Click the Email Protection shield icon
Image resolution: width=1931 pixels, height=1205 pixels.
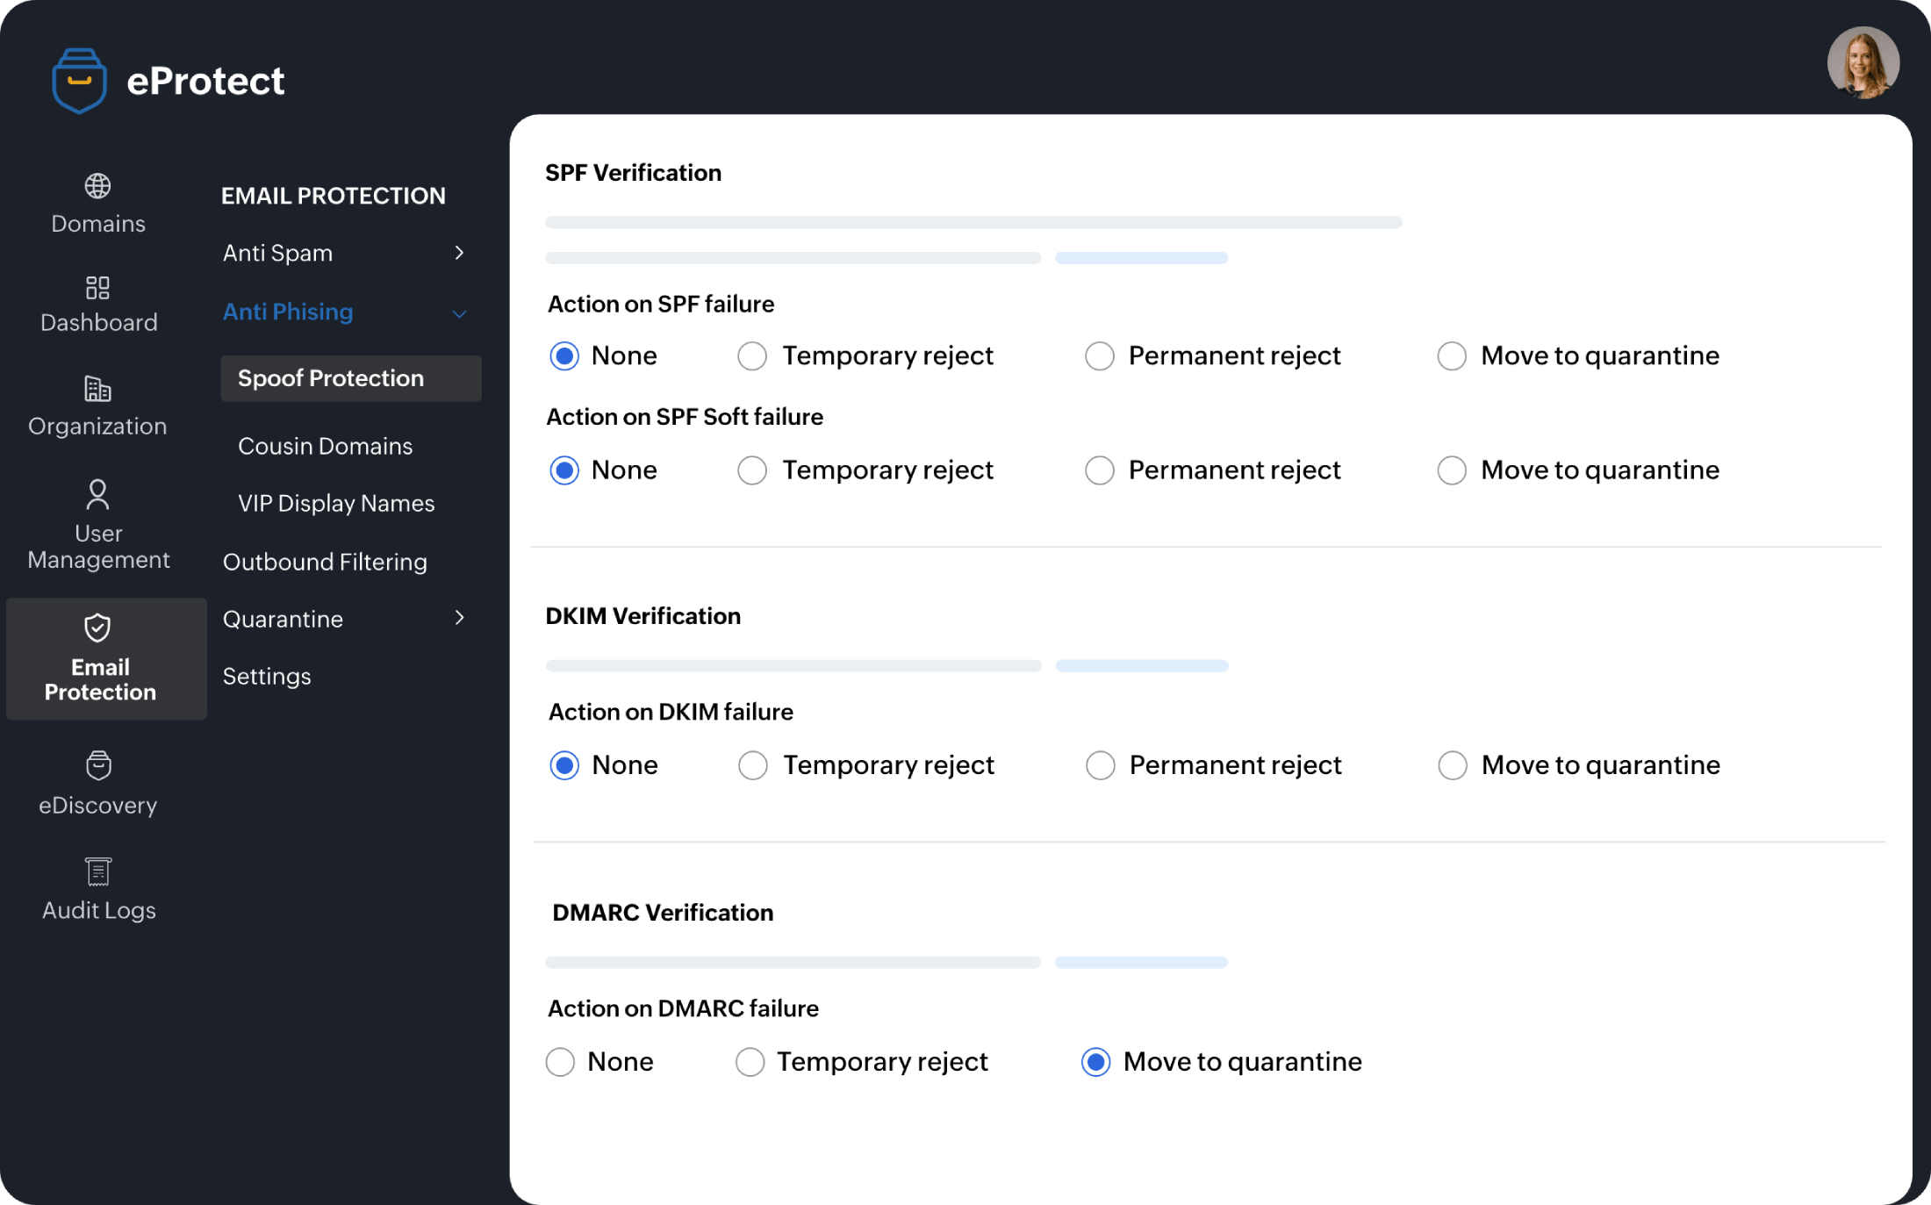coord(97,629)
